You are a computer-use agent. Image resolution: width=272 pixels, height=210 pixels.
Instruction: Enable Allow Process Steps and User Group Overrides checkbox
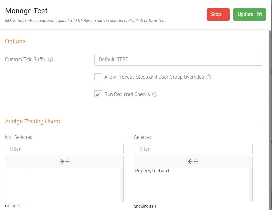pyautogui.click(x=98, y=77)
